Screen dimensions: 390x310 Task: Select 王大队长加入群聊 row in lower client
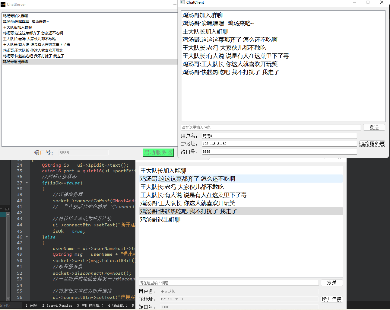click(x=241, y=171)
